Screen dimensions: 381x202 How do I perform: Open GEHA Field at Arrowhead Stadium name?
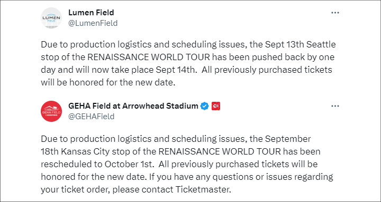pos(133,106)
